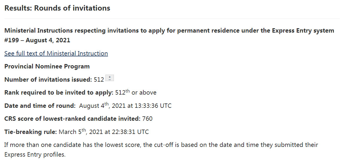Select the Provincial Nominee Program label

pyautogui.click(x=47, y=66)
